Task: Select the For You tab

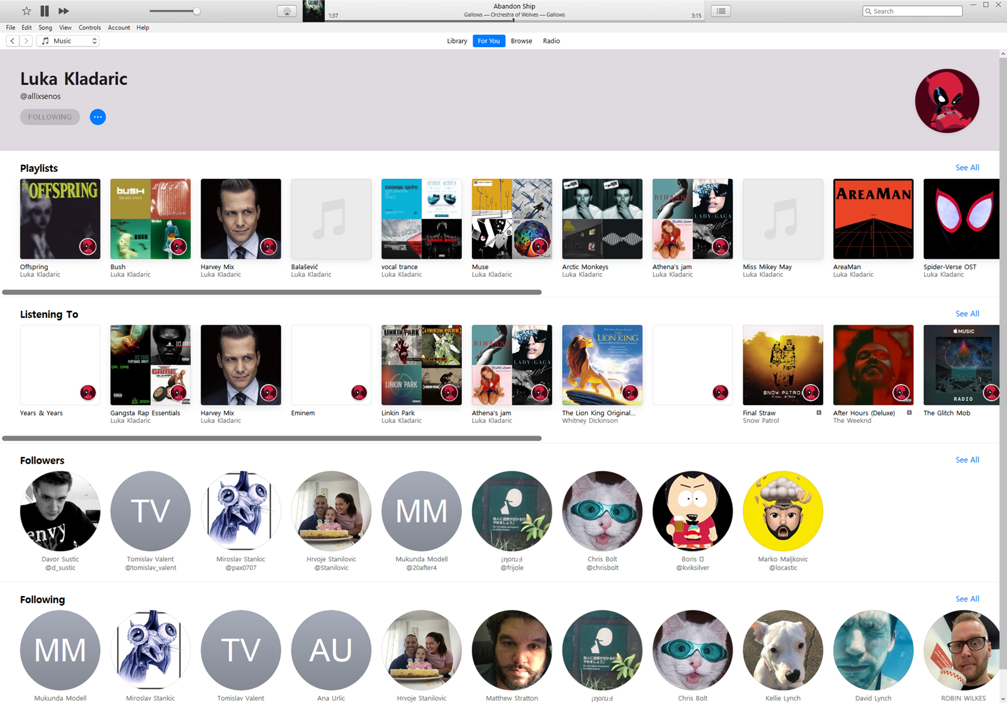Action: coord(489,41)
